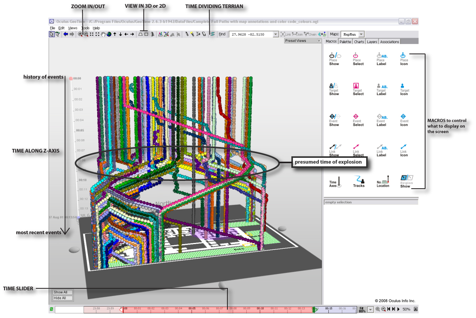Click the coordinates input field

251,34
